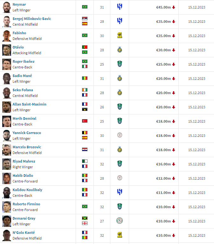This screenshot has height=244, width=214.
Task: Open Sadio Mané's player profile link
Action: pos(22,76)
